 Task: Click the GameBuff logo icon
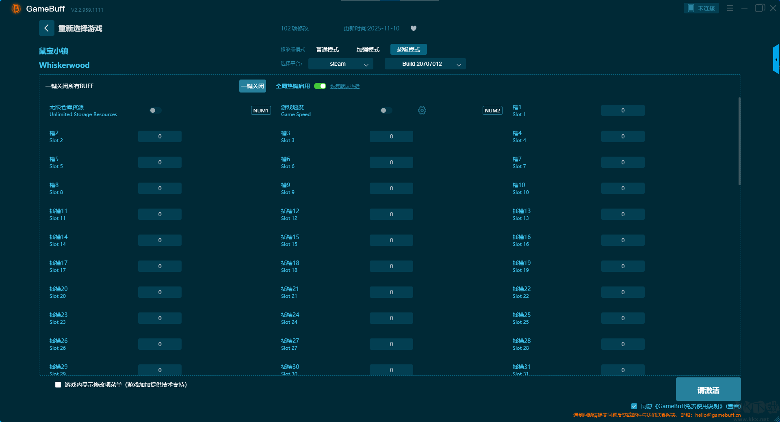[x=16, y=9]
